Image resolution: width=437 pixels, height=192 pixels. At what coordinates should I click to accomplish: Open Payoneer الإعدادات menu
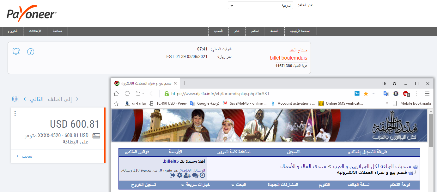(35, 31)
